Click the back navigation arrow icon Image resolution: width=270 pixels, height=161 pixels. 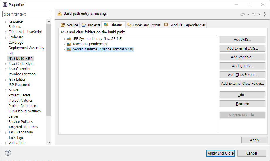coord(242,14)
